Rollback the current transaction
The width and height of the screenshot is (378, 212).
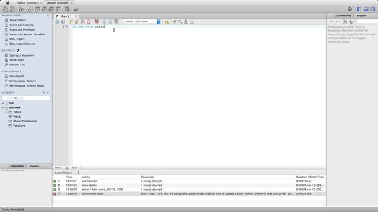point(110,22)
